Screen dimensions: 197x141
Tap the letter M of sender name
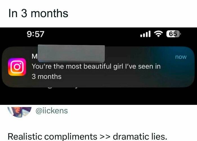pos(35,56)
